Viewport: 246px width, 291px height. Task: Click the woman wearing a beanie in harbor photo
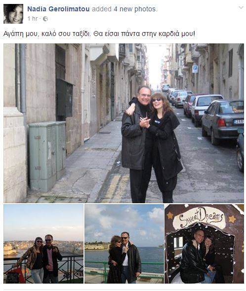pyautogui.click(x=34, y=260)
